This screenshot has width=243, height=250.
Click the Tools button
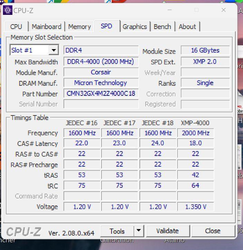(117, 231)
